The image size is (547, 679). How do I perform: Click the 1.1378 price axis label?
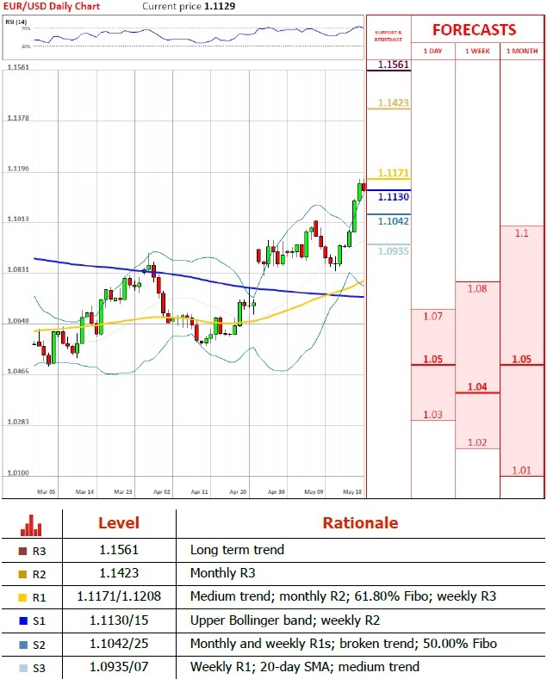[x=18, y=118]
